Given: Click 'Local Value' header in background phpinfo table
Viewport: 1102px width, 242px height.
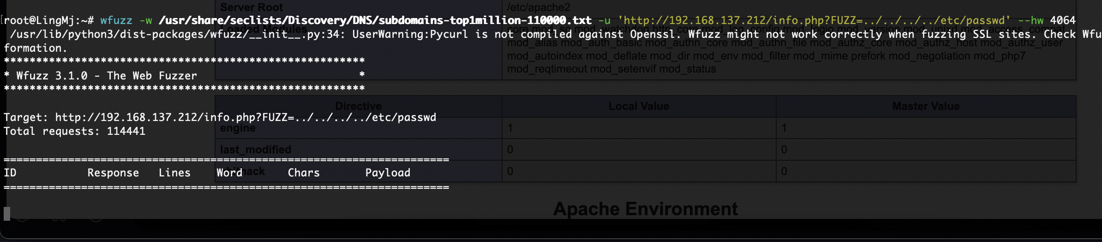Looking at the screenshot, I should tap(639, 106).
